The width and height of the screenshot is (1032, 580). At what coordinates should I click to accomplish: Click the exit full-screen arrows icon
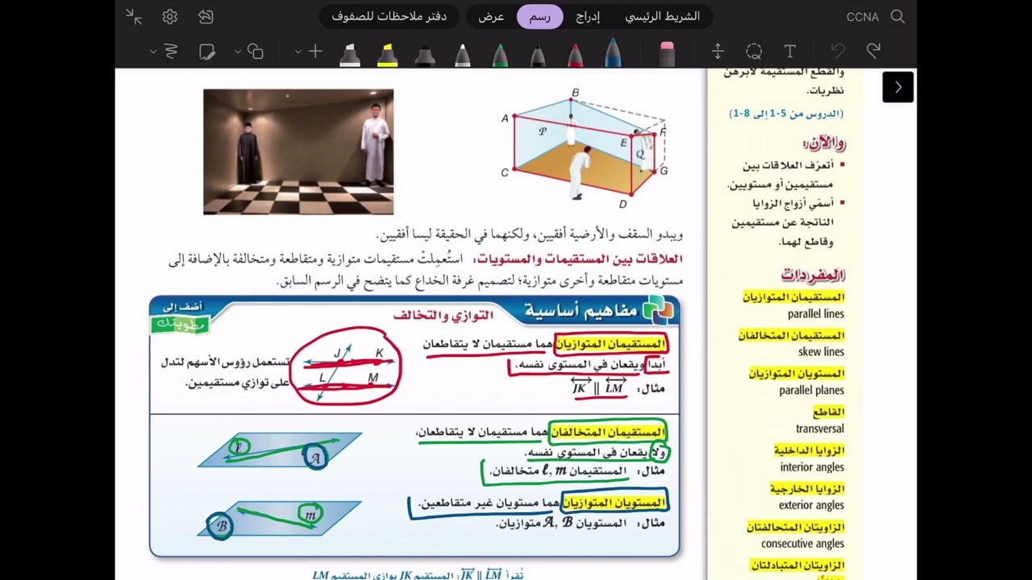click(134, 16)
